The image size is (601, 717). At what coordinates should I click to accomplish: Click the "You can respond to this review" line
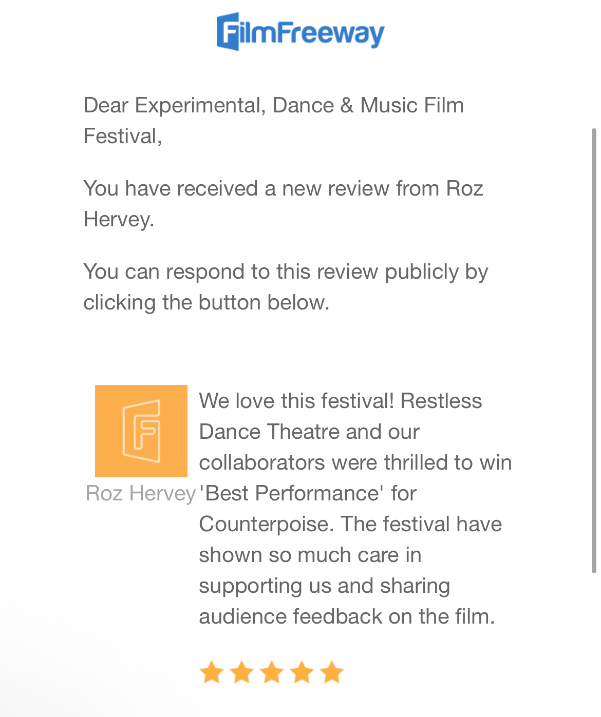[286, 272]
